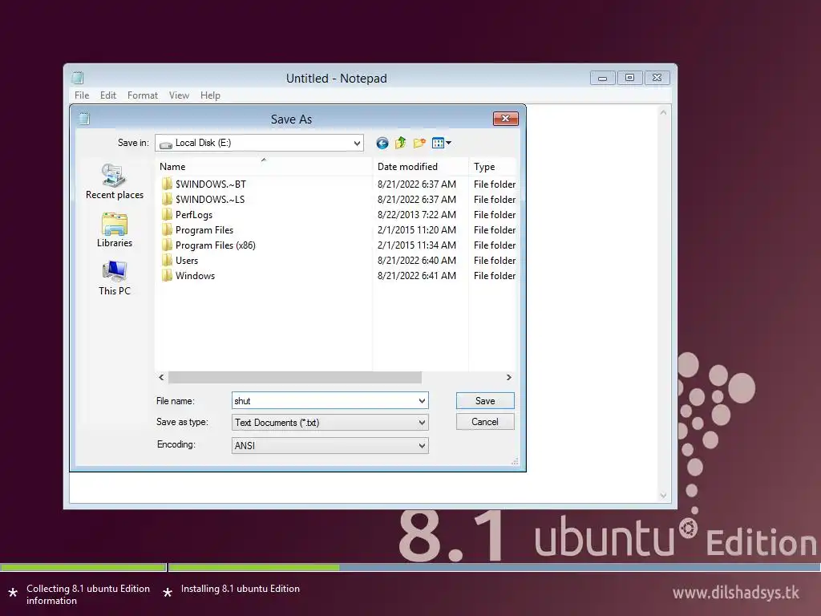Sort by Date modified column header
821x616 pixels.
[420, 167]
